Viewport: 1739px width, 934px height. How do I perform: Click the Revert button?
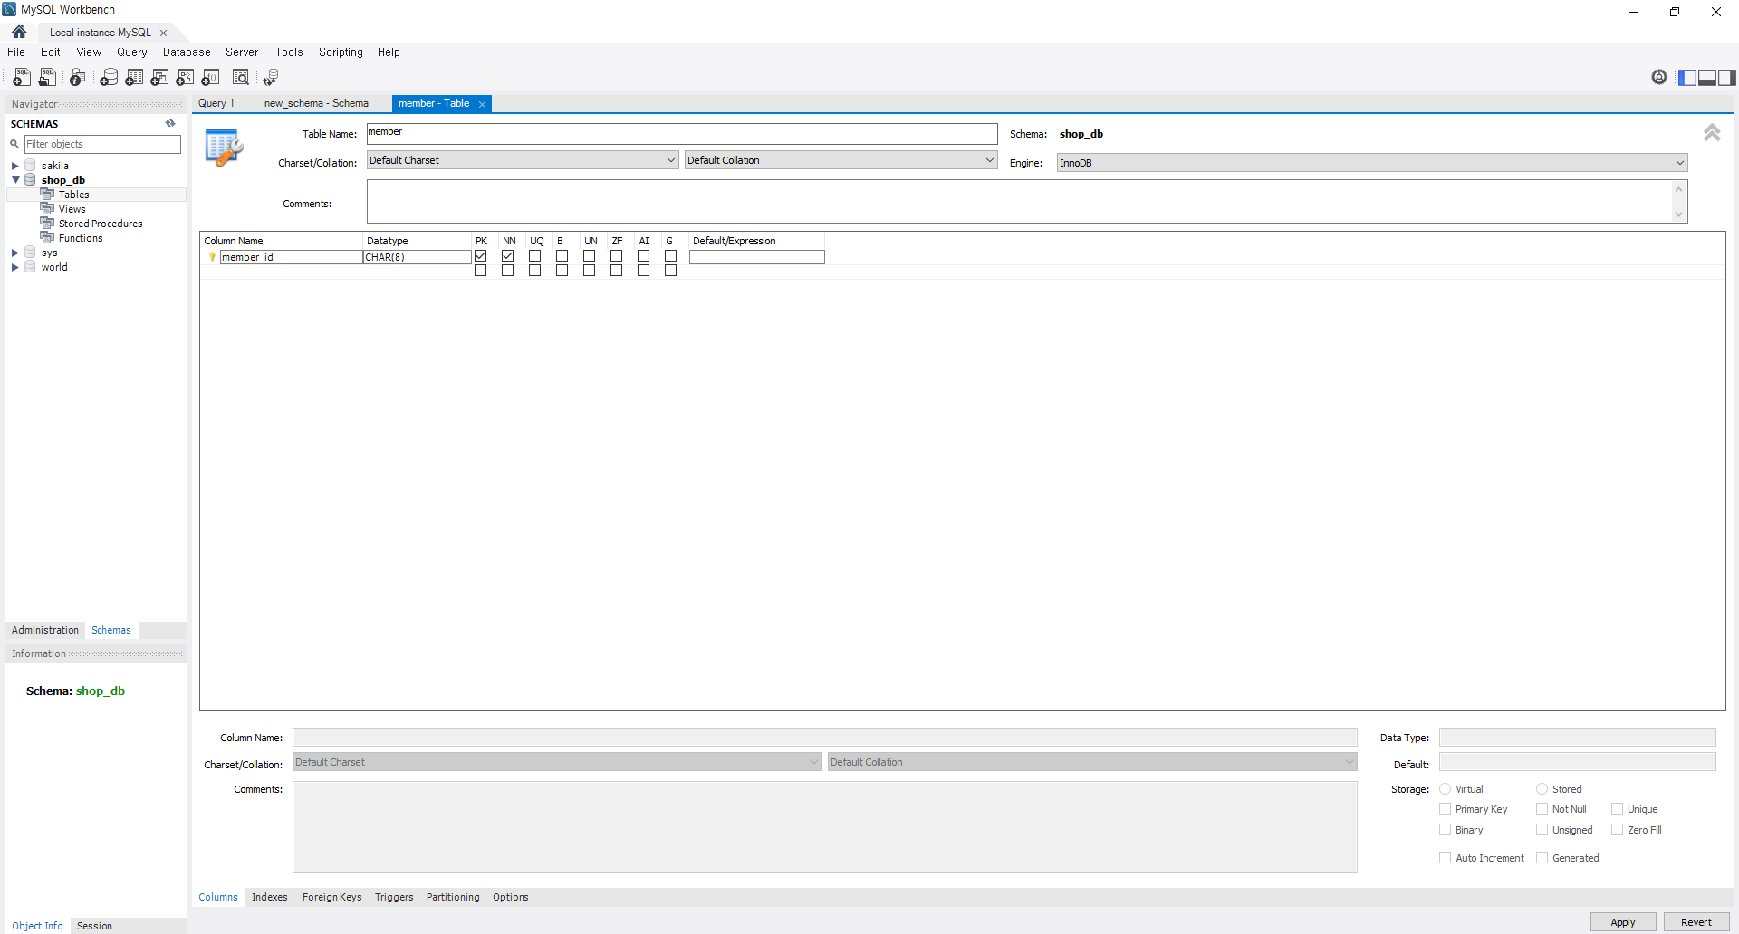point(1696,922)
